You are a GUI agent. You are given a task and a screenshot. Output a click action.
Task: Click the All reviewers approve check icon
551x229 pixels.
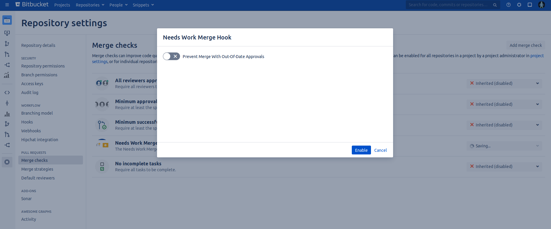click(102, 83)
